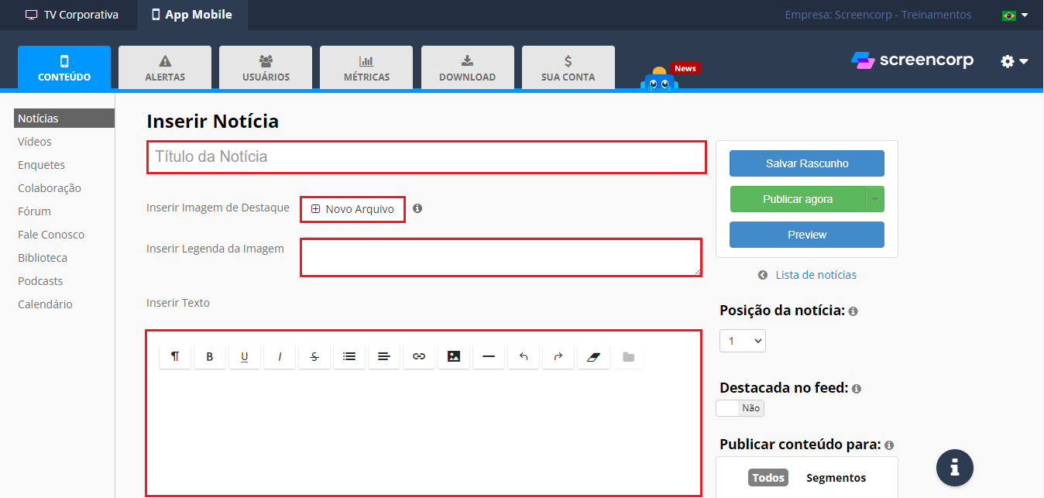
Task: Toggle the Destacada no feed switch
Action: [x=740, y=408]
